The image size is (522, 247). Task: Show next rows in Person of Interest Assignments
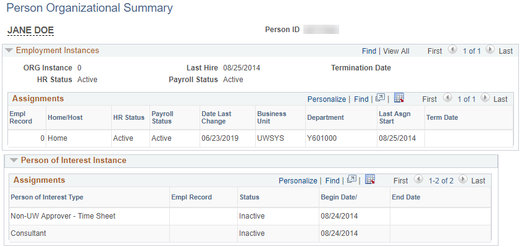point(463,180)
